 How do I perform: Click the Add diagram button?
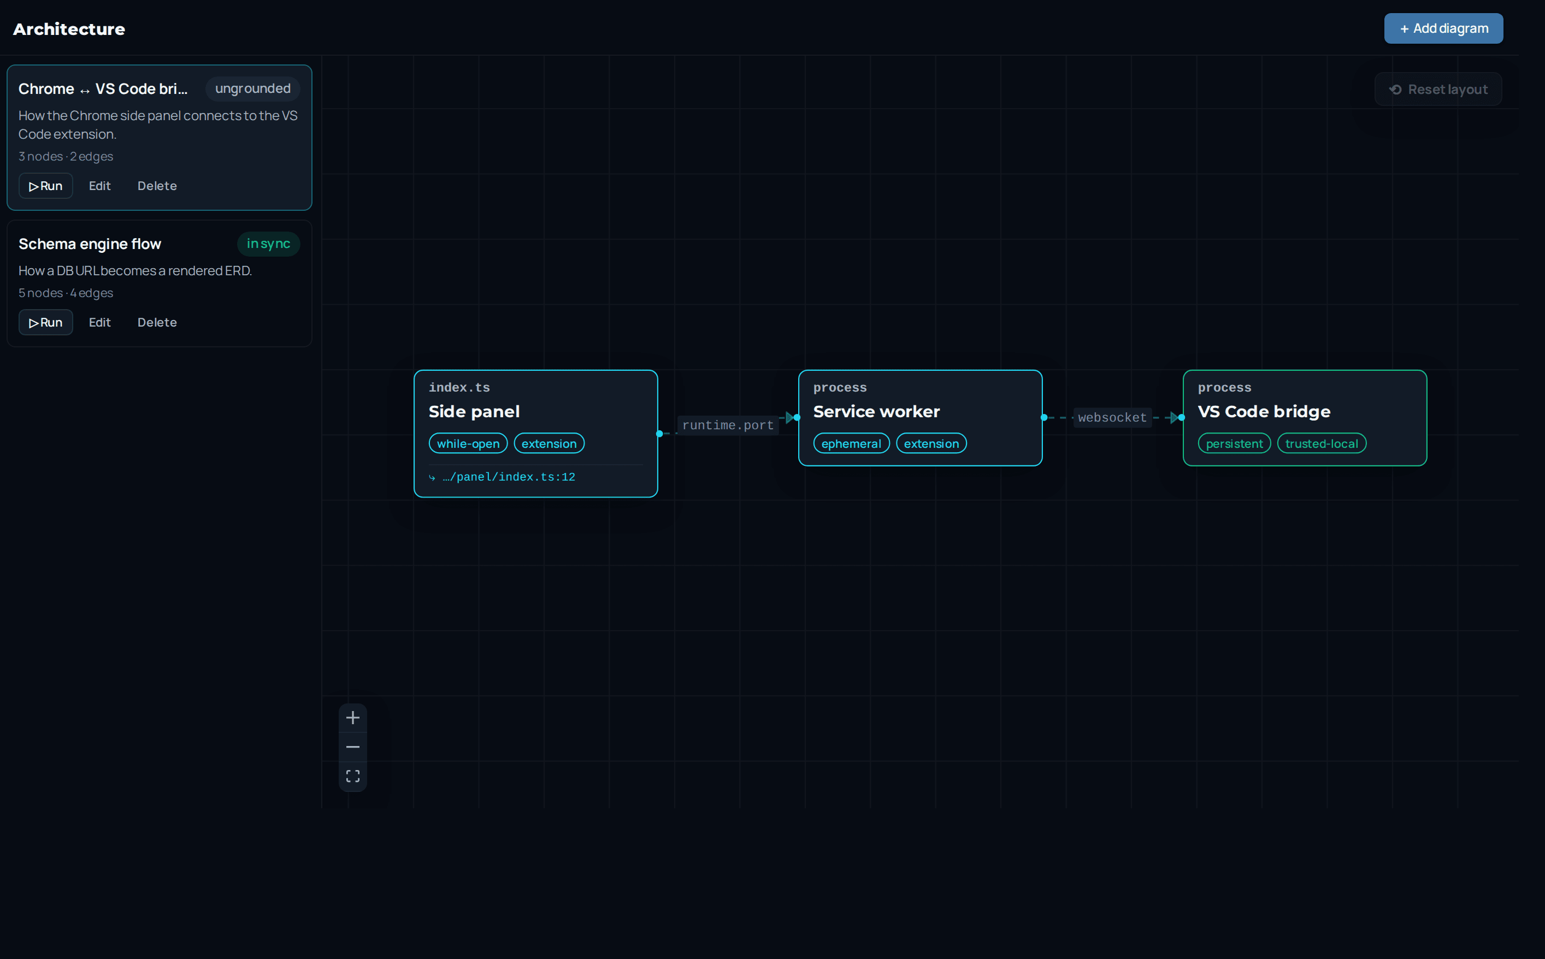(1443, 28)
